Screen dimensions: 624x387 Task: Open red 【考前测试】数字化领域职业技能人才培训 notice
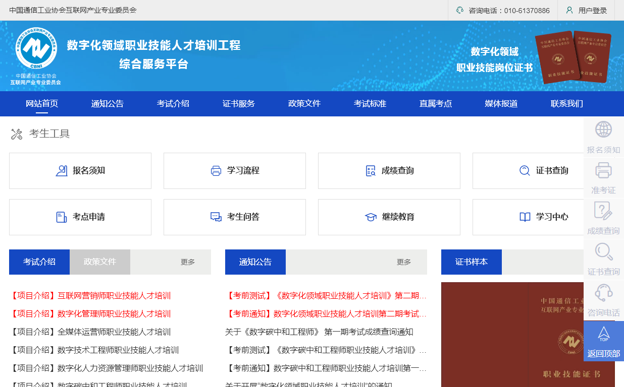click(326, 296)
